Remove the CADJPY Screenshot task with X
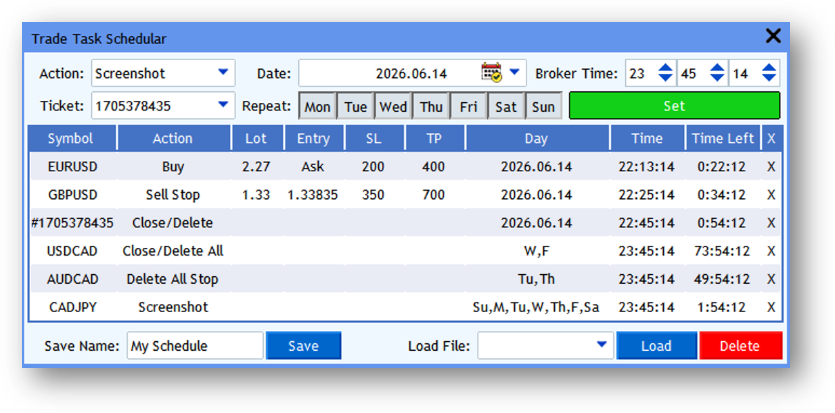 (772, 307)
